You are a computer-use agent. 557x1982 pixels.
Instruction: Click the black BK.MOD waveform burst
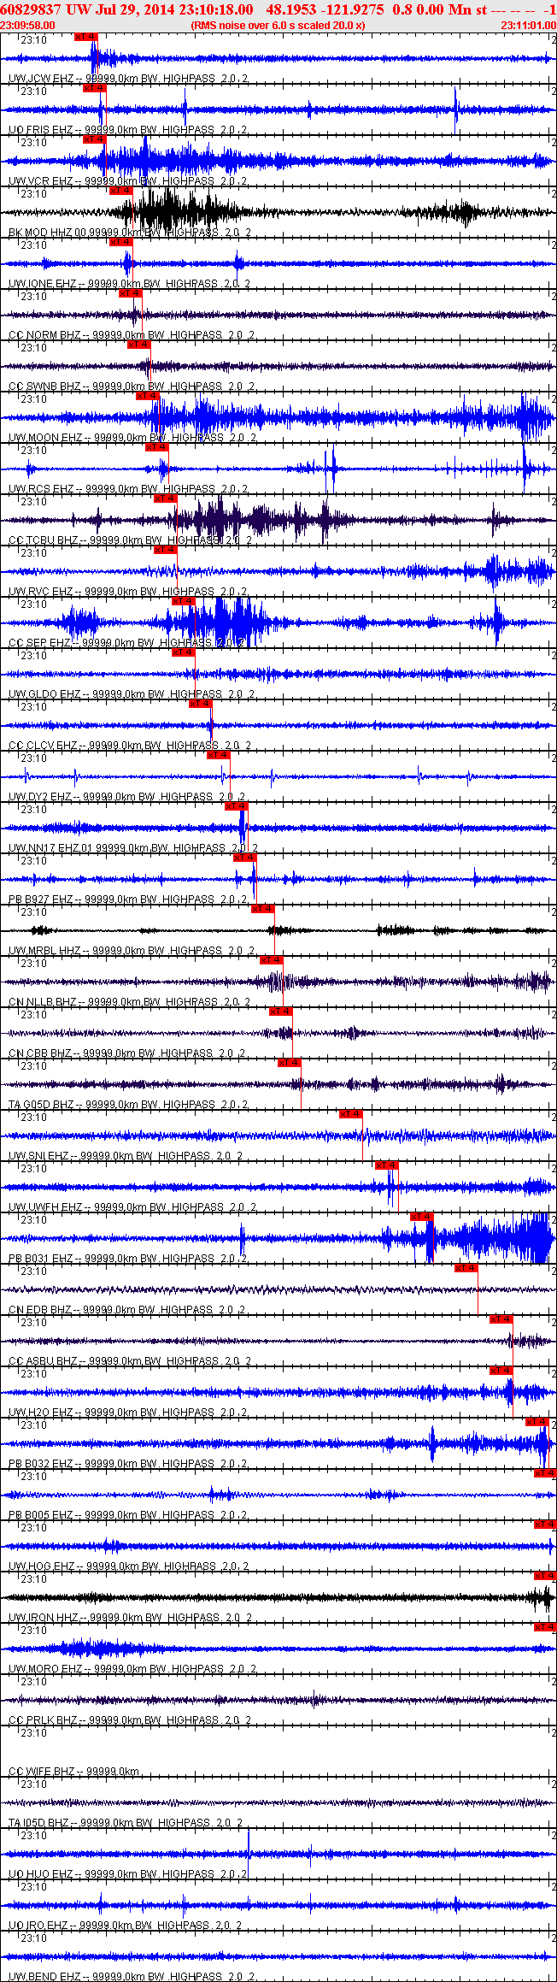pos(171,210)
